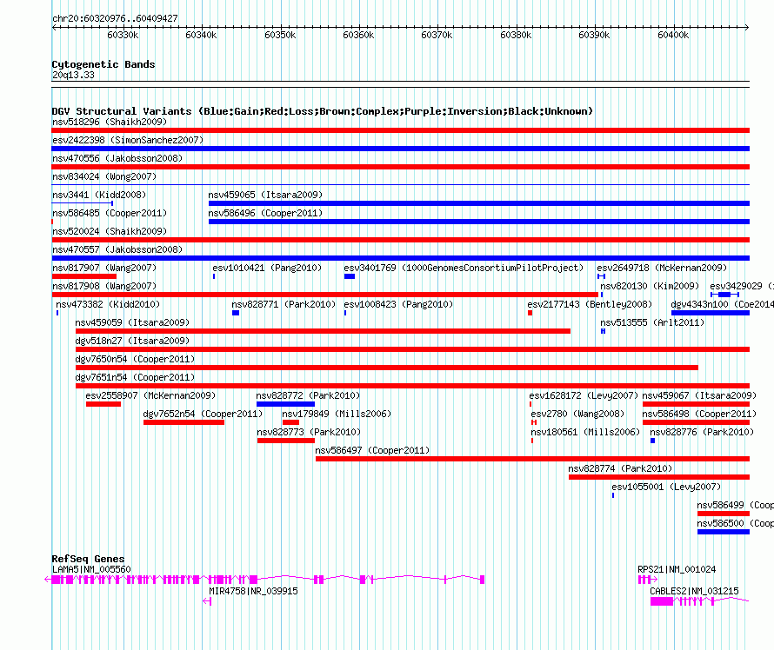
Task: Click esv1008423 (Pang2010) label
Action: pos(398,304)
